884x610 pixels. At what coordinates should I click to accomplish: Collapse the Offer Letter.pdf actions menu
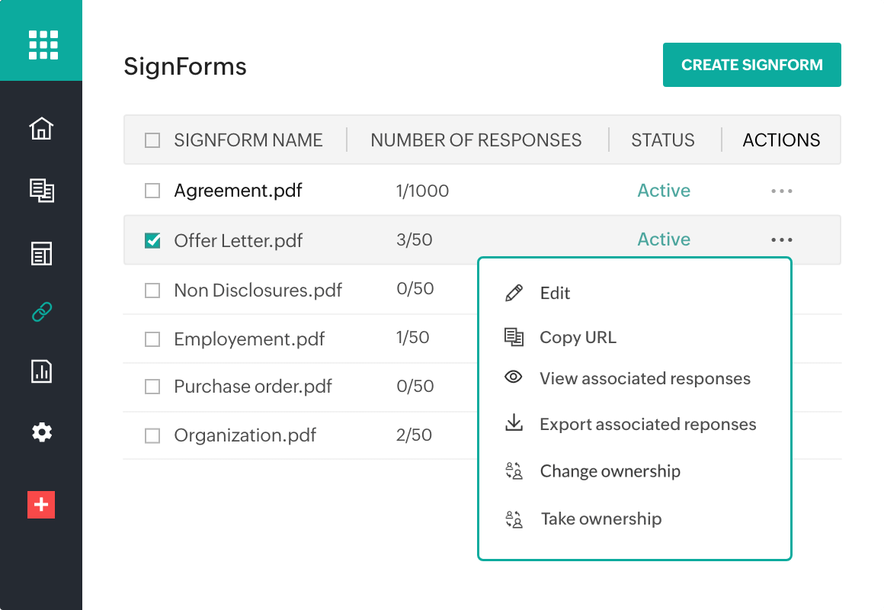pyautogui.click(x=781, y=239)
